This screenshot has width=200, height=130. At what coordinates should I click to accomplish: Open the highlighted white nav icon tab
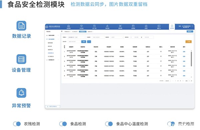coord(172,27)
